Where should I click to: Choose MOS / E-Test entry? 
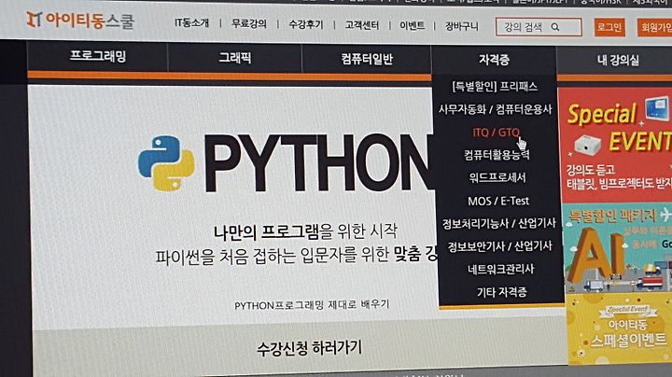point(498,201)
